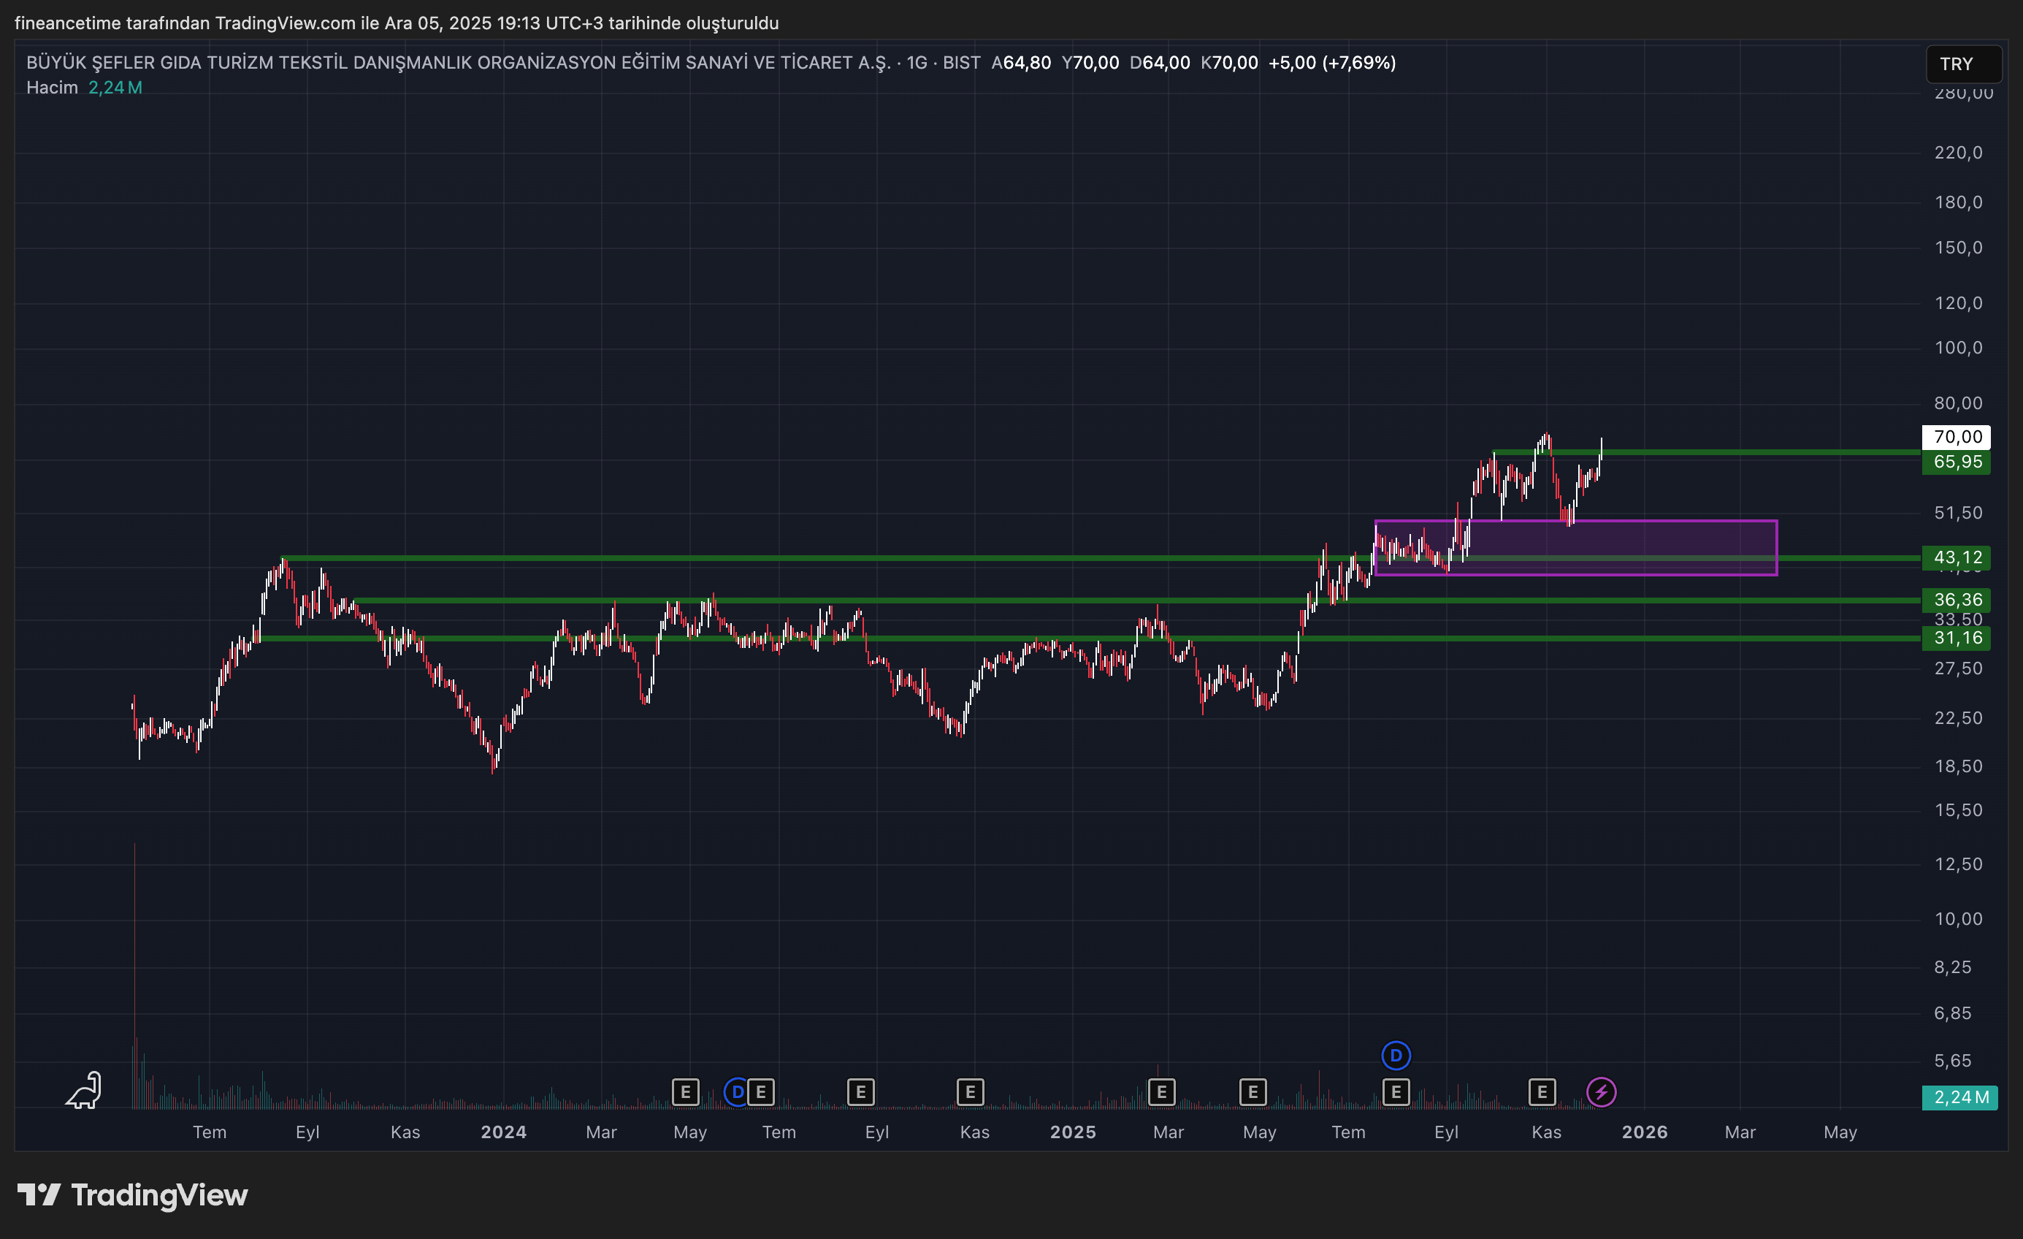This screenshot has height=1239, width=2023.
Task: Click the purple lightning bolt event marker
Action: coord(1600,1092)
